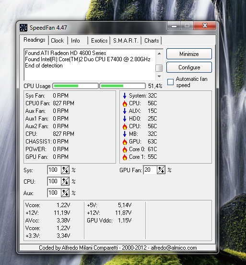
Task: Click the '+12V: 11,19V' voltage reading
Action: coord(47,213)
